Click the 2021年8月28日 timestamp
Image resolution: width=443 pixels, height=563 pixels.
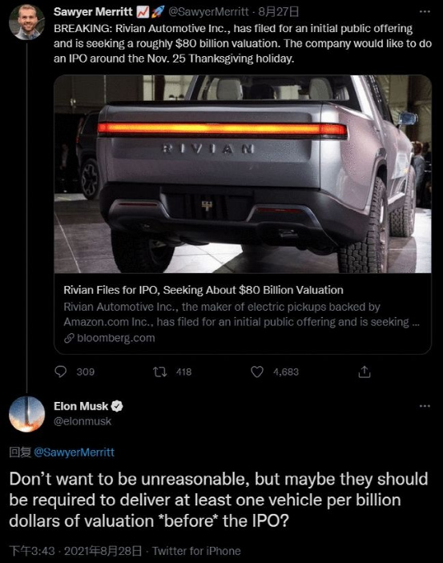pyautogui.click(x=103, y=551)
